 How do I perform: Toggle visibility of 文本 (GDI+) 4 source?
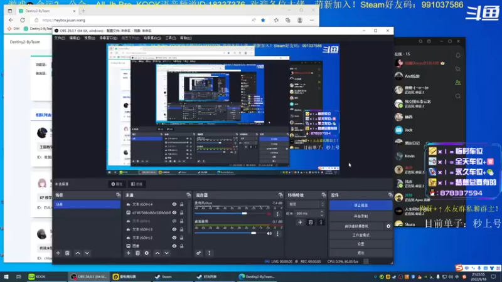174,204
